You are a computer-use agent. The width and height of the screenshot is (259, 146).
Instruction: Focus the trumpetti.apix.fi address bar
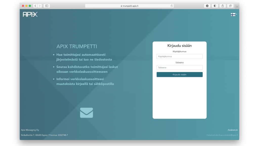tap(129, 6)
